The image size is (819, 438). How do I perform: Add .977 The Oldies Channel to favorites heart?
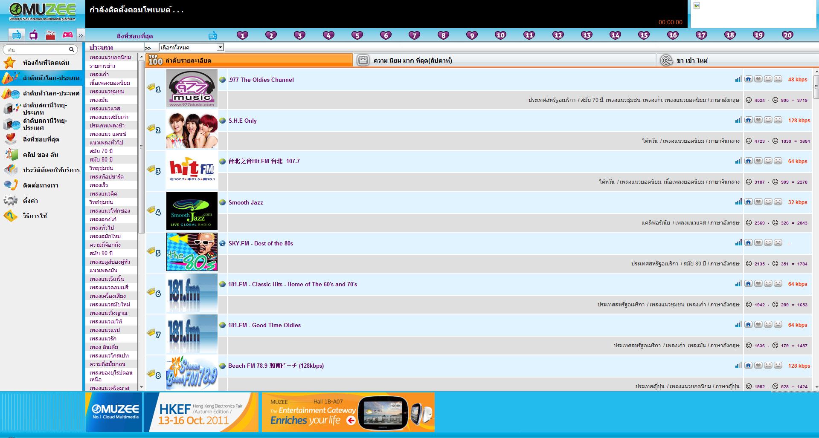click(x=758, y=79)
